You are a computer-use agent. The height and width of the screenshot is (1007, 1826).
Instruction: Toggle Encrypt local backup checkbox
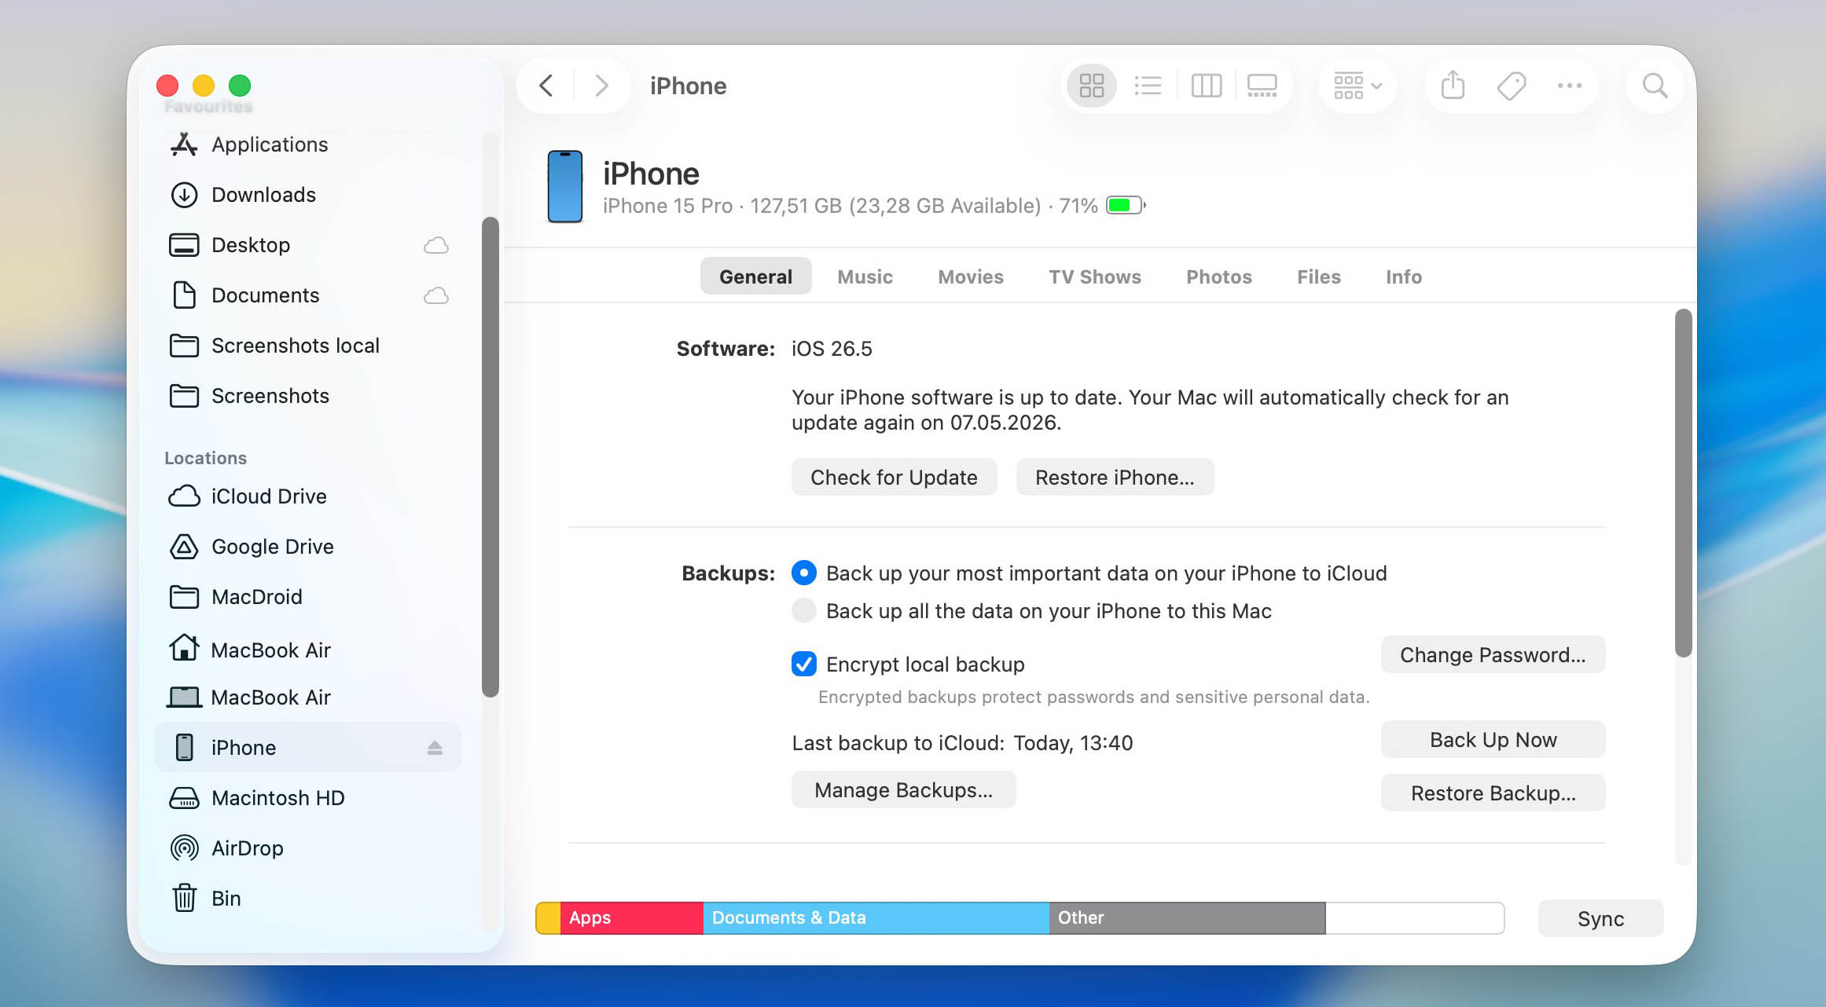[803, 665]
